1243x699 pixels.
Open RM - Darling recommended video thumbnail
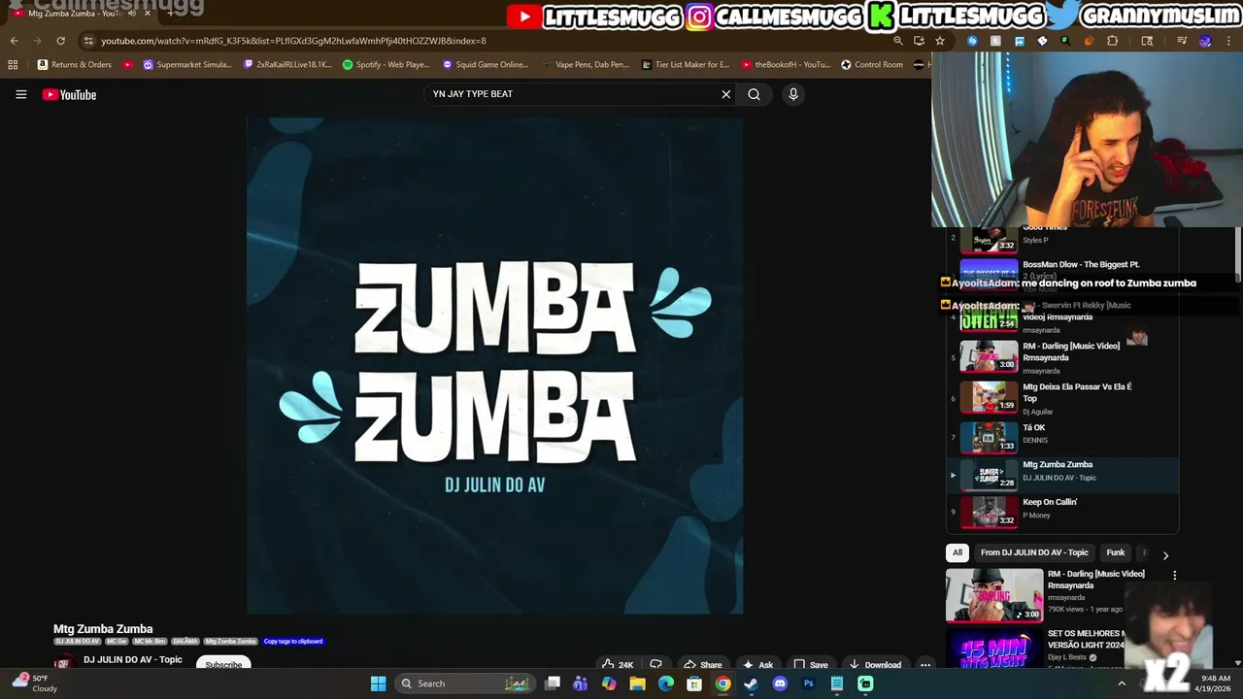tap(994, 595)
